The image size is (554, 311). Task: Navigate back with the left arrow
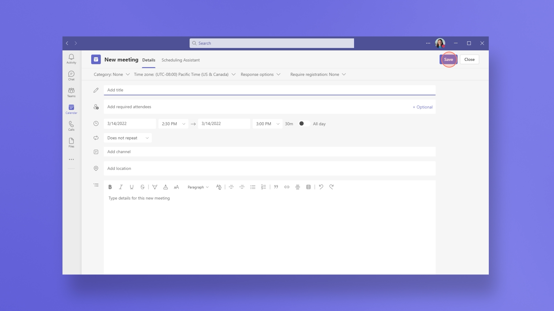[67, 43]
